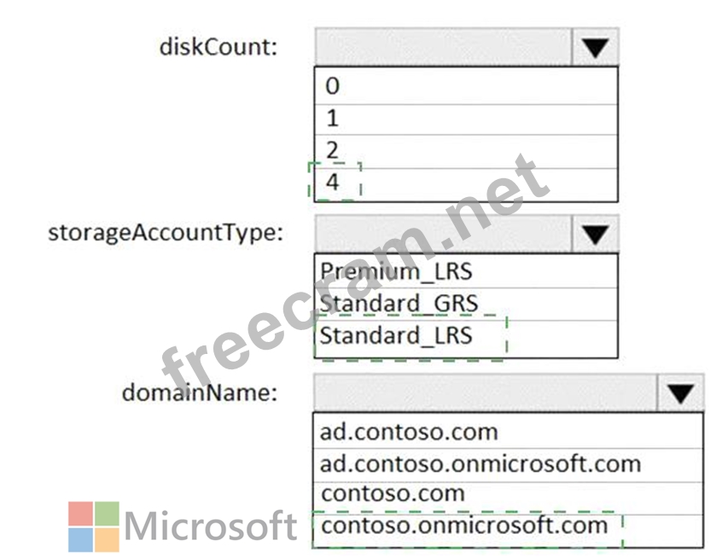
Task: Click the Microsoft four-square logo icon
Action: [94, 526]
